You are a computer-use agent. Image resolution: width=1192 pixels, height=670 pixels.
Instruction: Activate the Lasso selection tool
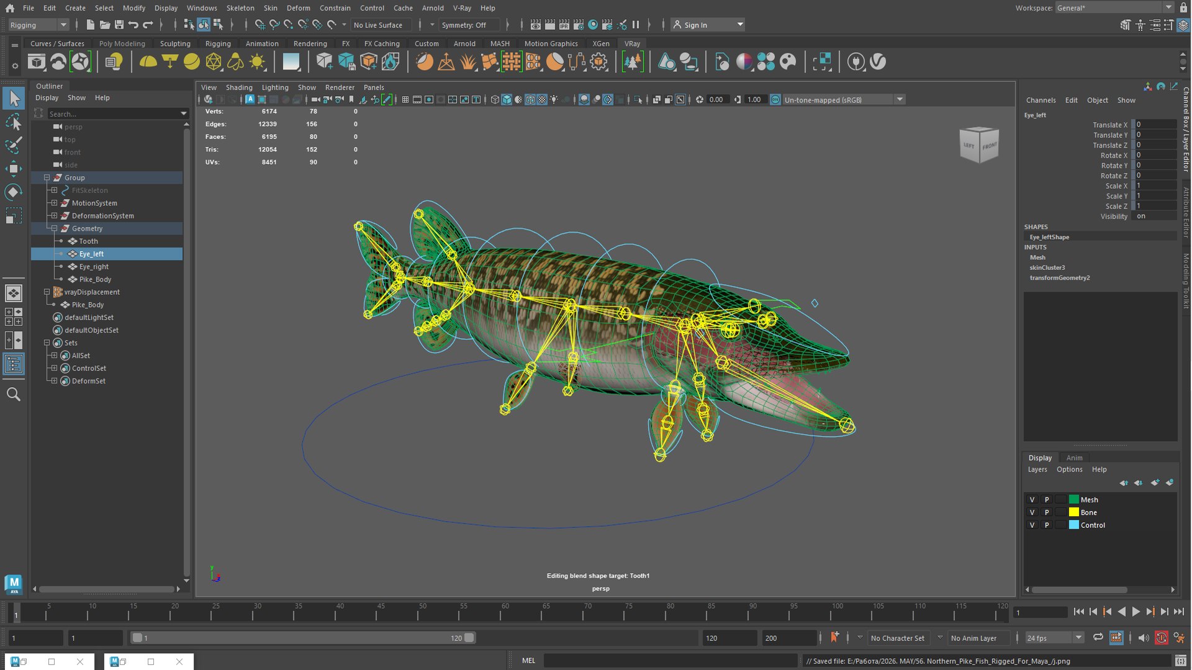[14, 122]
